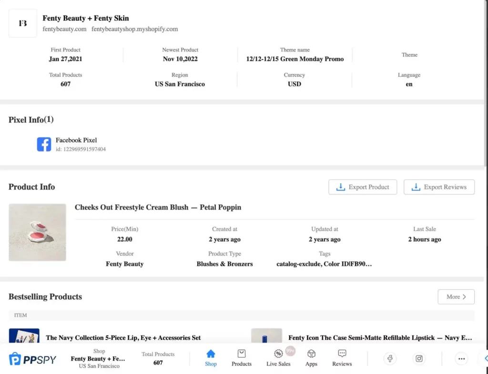Click the chevron on the More button
The width and height of the screenshot is (488, 374).
click(x=464, y=297)
